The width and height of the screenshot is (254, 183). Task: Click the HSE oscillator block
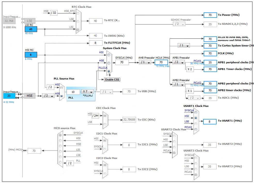click(30, 96)
